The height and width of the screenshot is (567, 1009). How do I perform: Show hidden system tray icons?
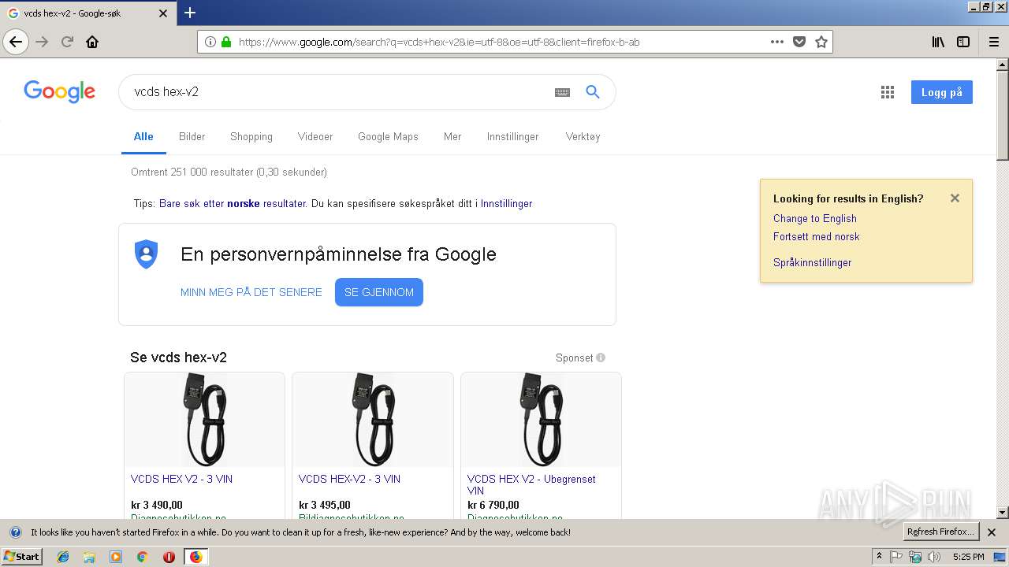879,557
